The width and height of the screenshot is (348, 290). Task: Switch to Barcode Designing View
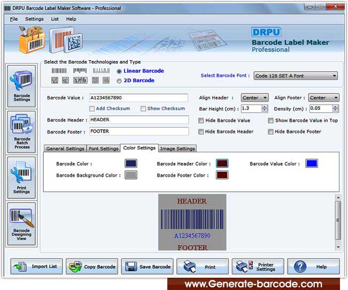(22, 223)
